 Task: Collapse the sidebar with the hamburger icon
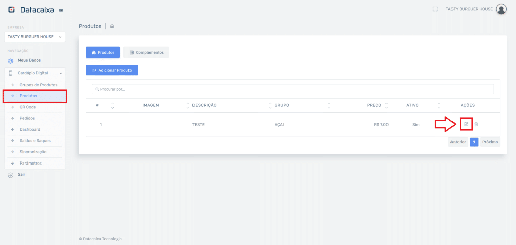tap(61, 10)
